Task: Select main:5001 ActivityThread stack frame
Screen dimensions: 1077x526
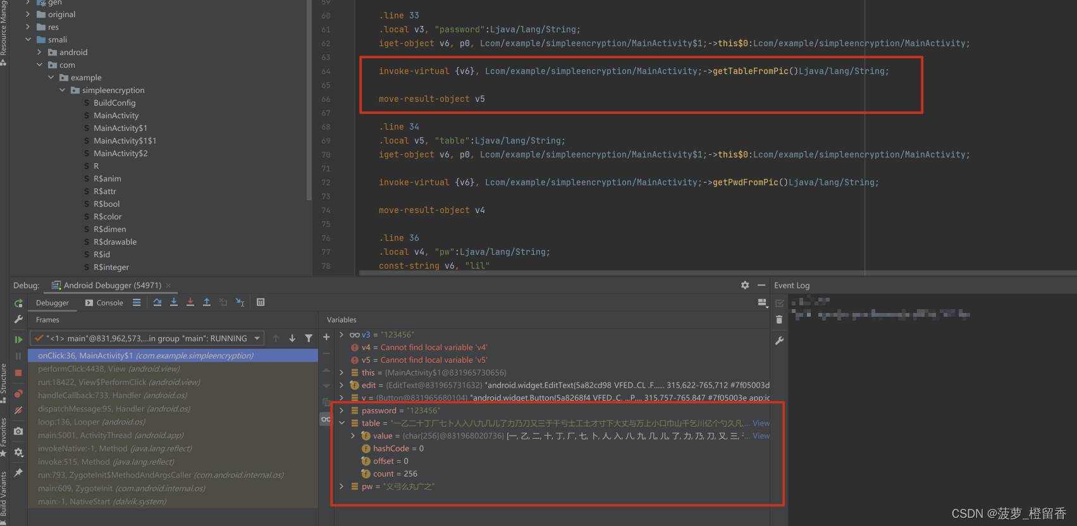Action: click(x=173, y=435)
